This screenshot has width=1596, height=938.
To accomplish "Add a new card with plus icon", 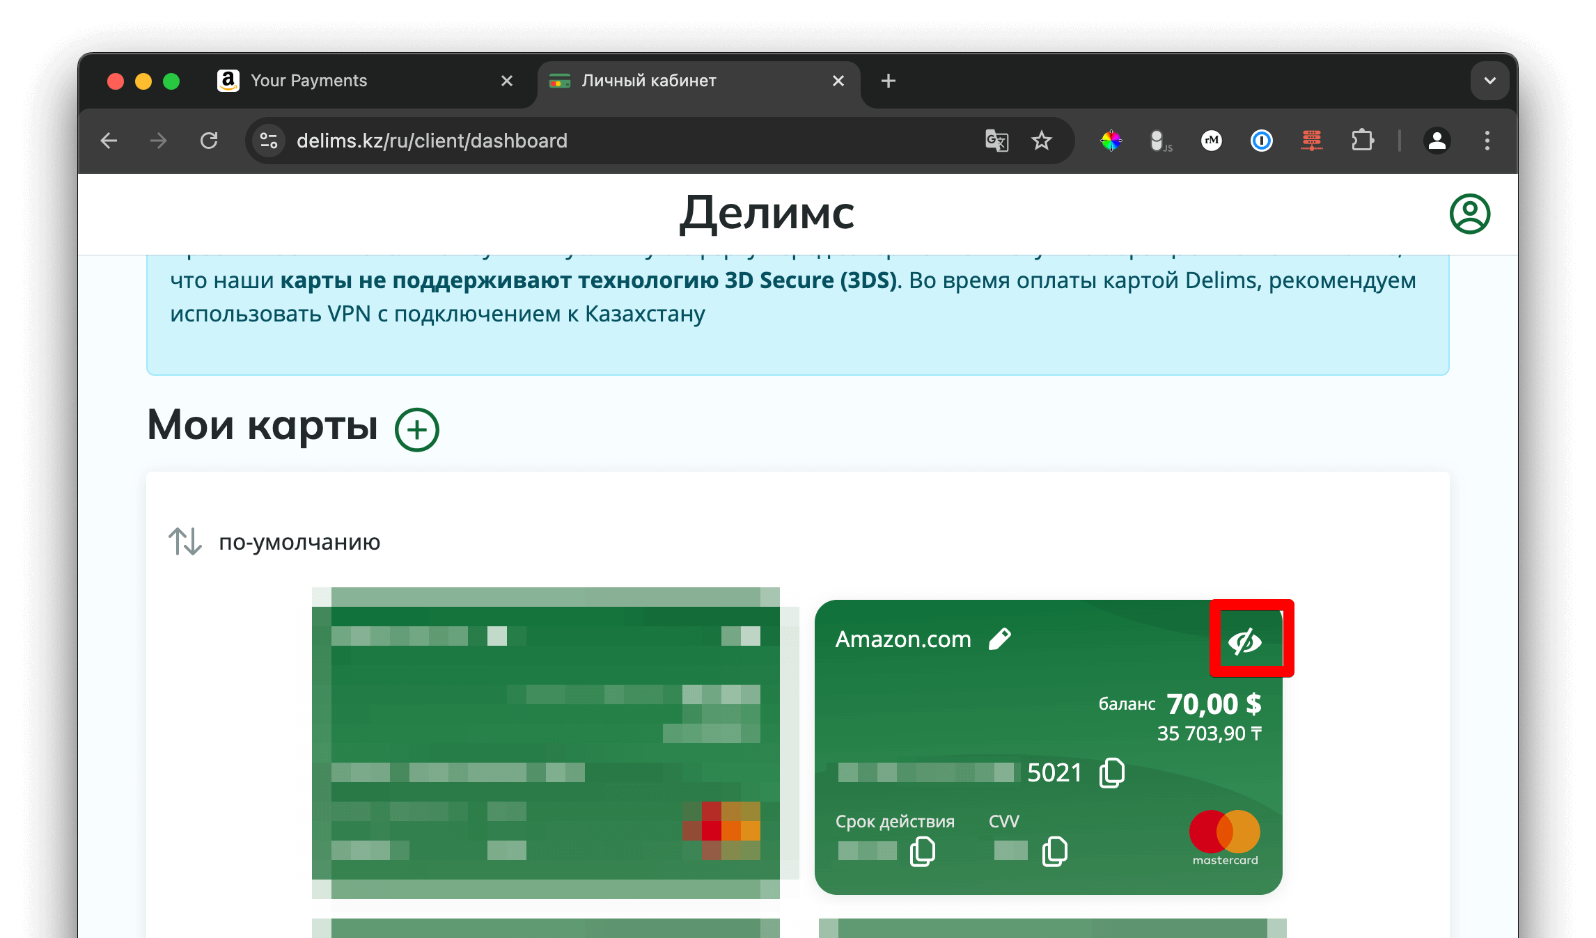I will 417,429.
